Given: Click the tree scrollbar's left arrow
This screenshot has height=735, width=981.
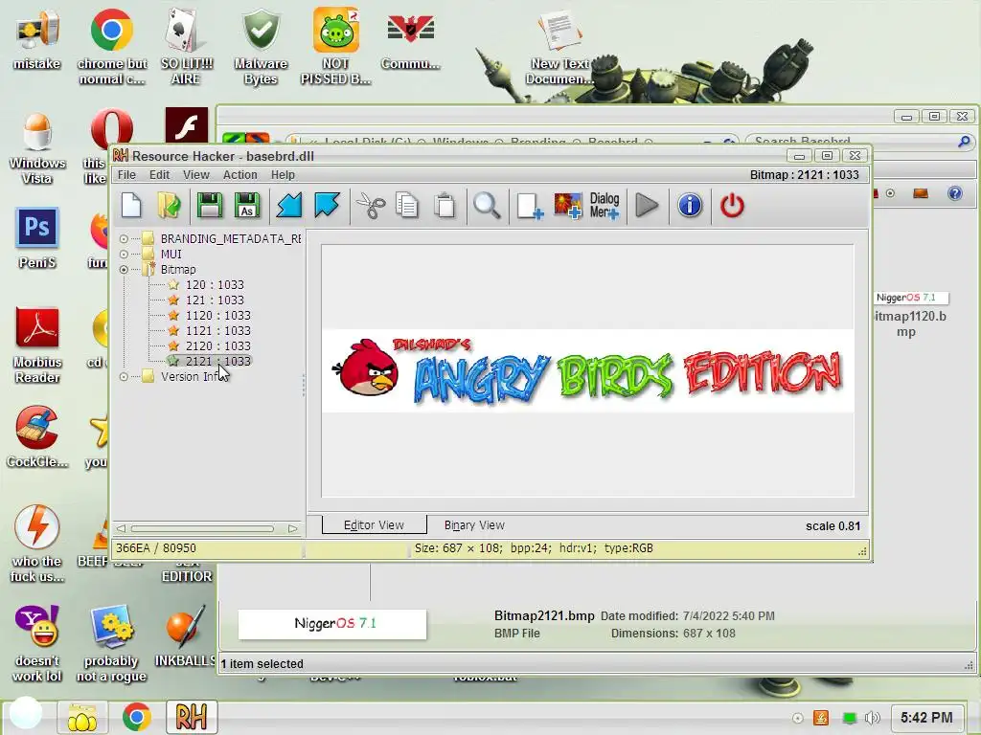Looking at the screenshot, I should [x=121, y=528].
